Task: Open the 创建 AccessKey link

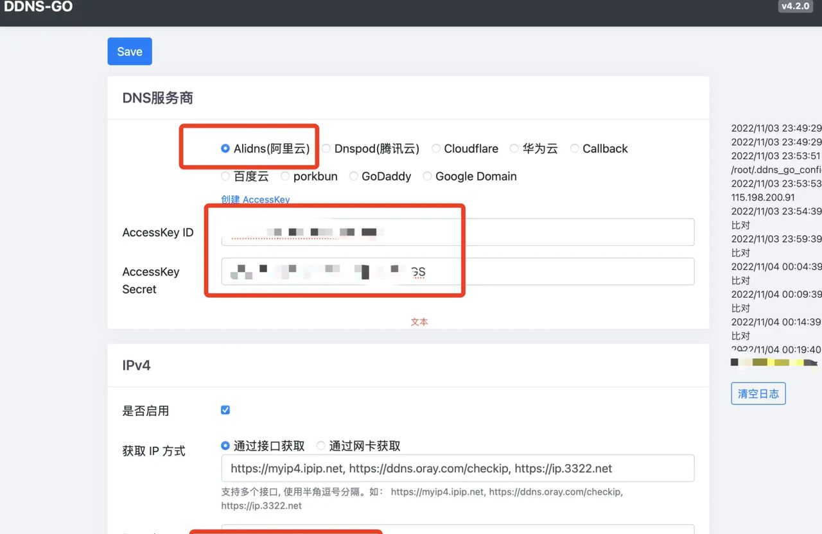Action: (x=255, y=200)
